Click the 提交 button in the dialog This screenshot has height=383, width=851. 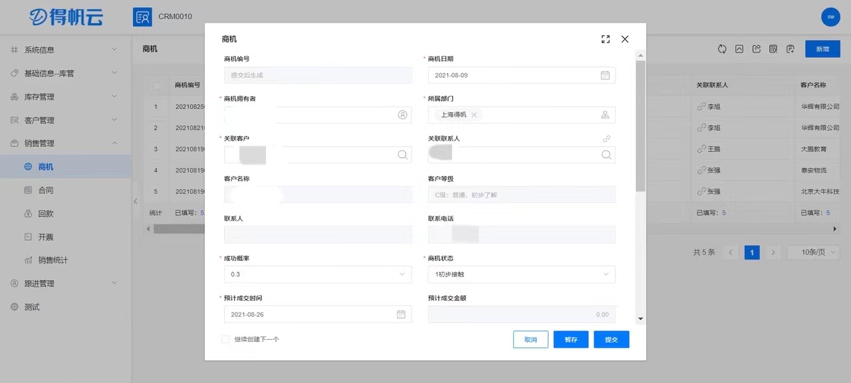pyautogui.click(x=611, y=339)
